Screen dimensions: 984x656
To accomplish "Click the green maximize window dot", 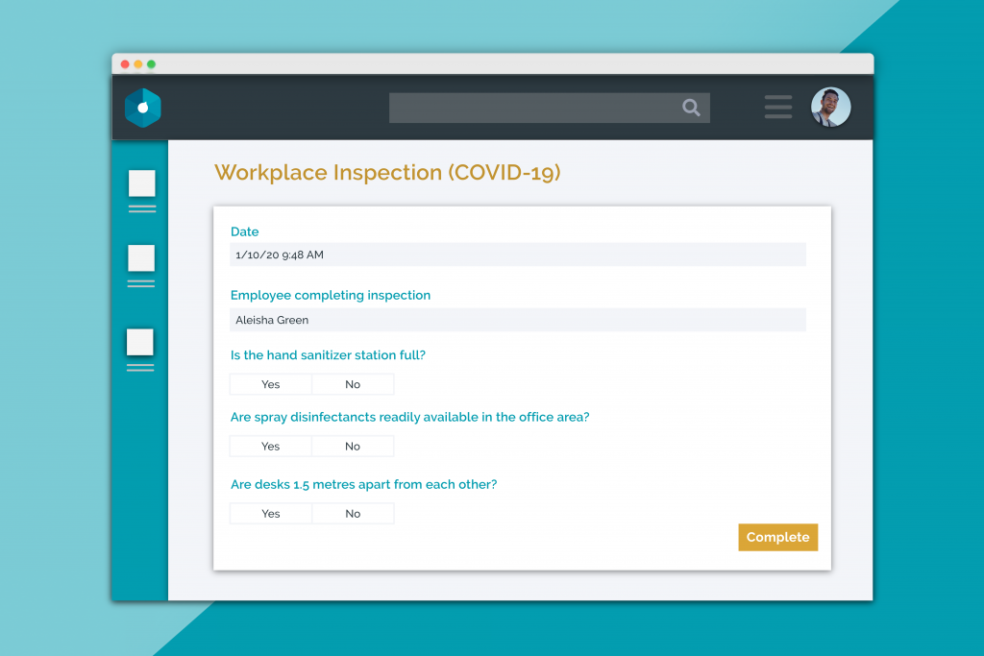I will [152, 64].
